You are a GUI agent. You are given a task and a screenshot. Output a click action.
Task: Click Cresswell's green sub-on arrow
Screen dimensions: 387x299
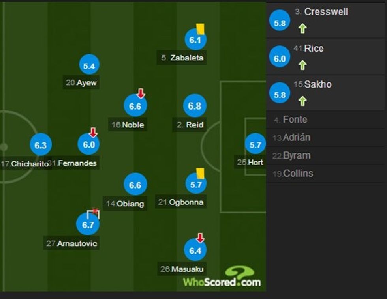(302, 28)
